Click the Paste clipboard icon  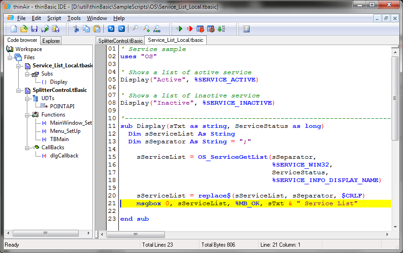tap(97, 29)
